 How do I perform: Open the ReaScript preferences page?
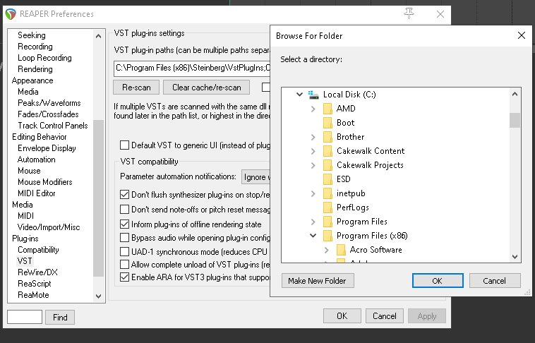tap(34, 283)
